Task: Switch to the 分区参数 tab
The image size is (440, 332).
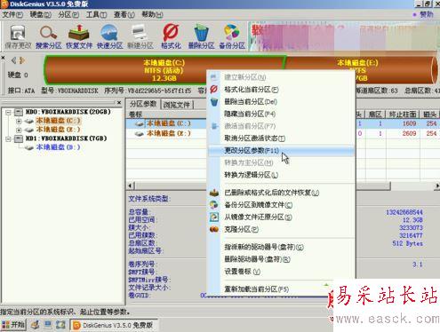Action: point(143,104)
